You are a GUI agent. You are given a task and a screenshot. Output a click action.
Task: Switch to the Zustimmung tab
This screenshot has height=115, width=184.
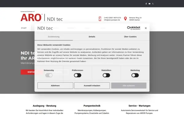[x=54, y=37]
